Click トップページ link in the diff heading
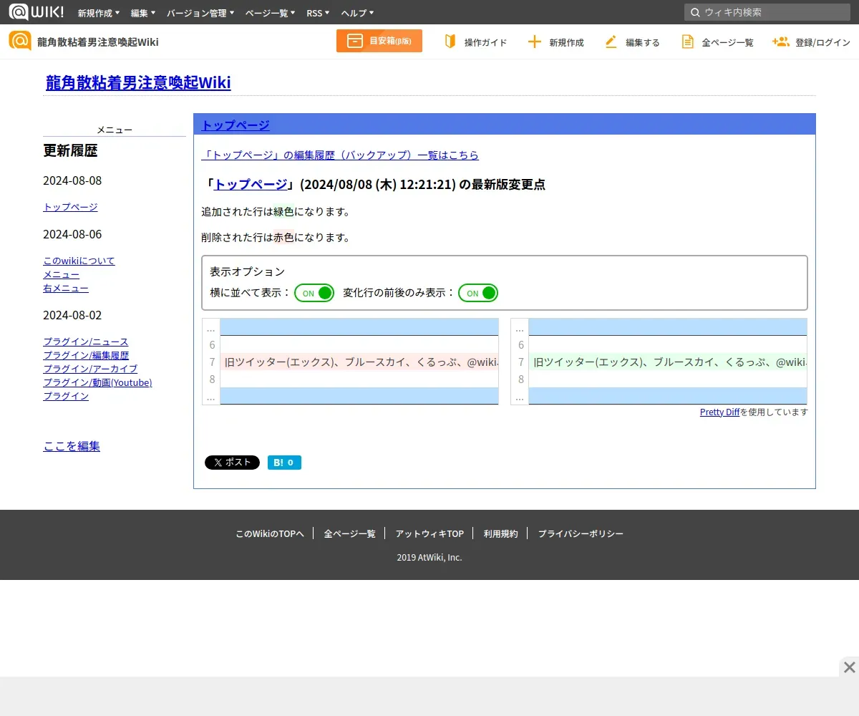 [251, 184]
